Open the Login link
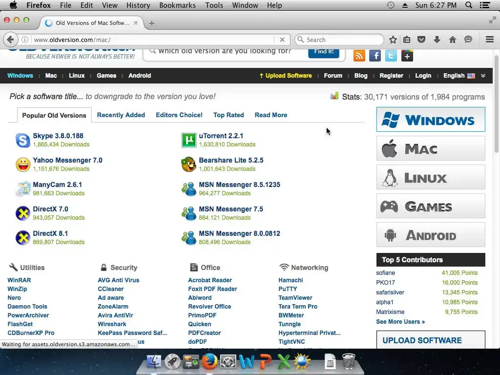The image size is (500, 375). (x=423, y=76)
